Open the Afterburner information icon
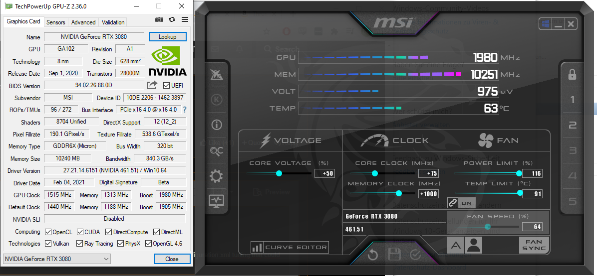The height and width of the screenshot is (276, 597). pyautogui.click(x=217, y=125)
